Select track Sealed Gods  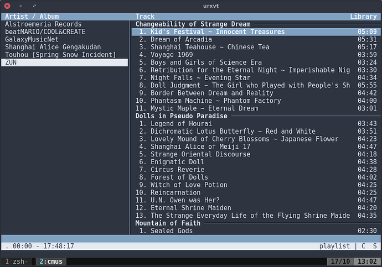256,231
